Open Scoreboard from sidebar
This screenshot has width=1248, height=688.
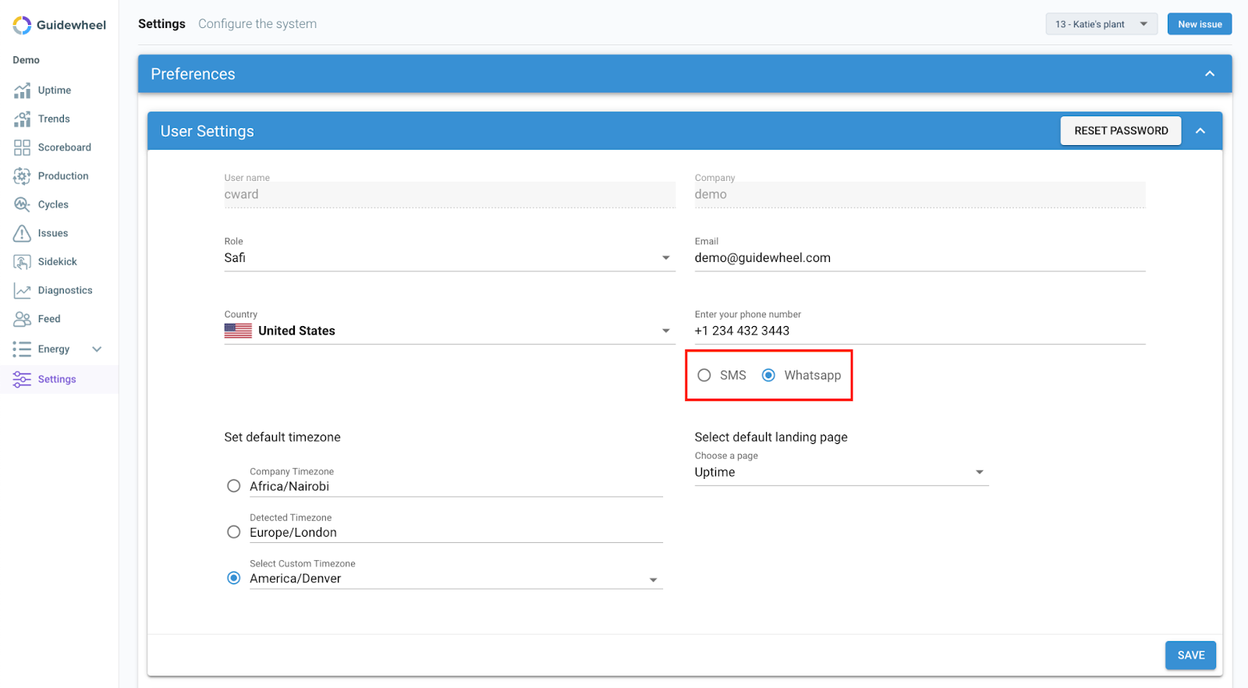[65, 147]
